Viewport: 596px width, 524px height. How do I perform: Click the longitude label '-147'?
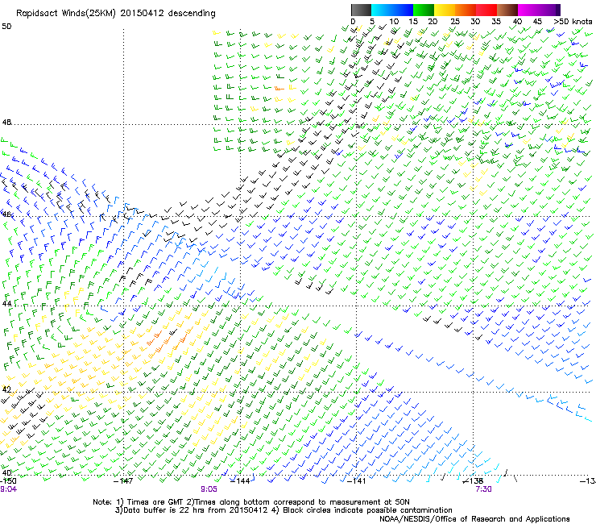pos(123,481)
